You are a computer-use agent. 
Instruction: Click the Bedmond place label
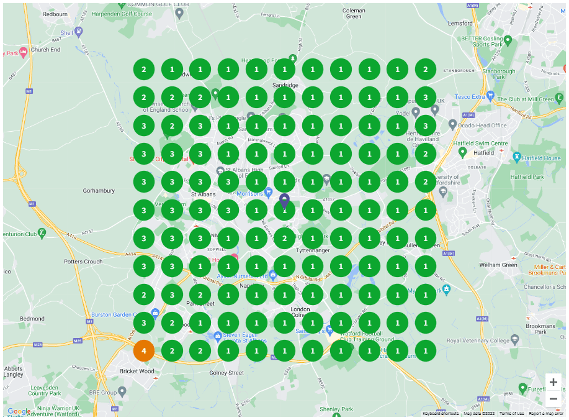(x=32, y=318)
